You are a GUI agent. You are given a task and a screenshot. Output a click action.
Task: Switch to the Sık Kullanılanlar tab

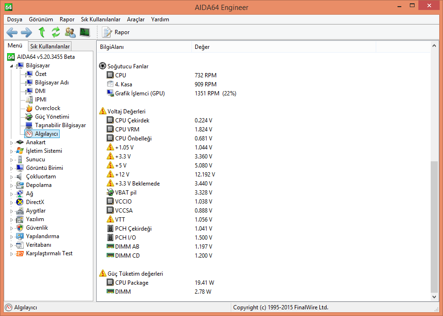click(50, 46)
